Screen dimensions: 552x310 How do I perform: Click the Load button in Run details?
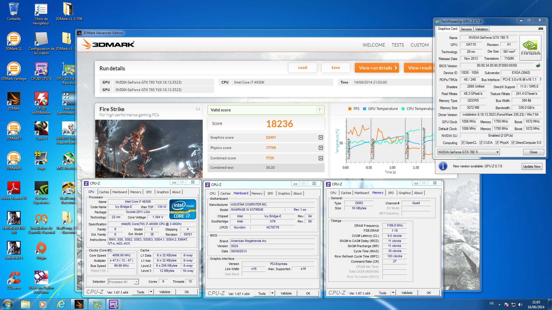coord(302,68)
